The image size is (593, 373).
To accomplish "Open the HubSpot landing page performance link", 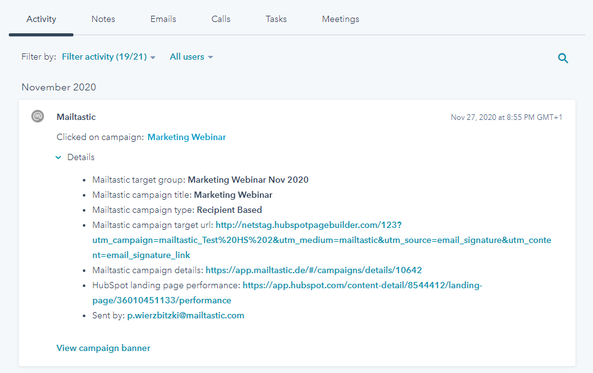I will point(287,293).
